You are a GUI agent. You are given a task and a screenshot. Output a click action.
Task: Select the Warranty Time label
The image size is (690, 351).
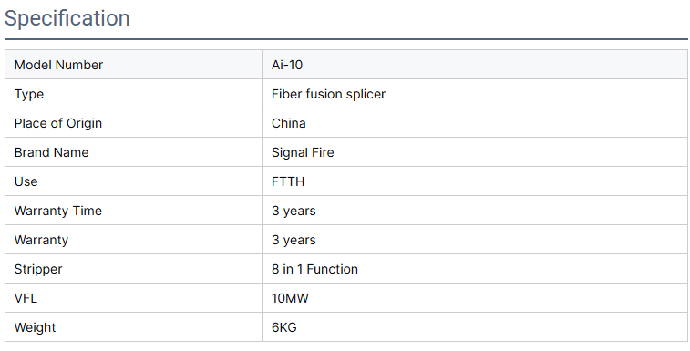pyautogui.click(x=58, y=211)
